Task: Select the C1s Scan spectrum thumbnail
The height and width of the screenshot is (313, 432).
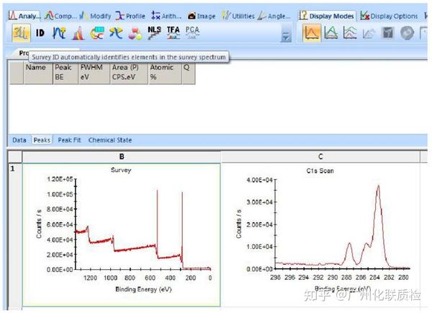Action: (x=320, y=234)
